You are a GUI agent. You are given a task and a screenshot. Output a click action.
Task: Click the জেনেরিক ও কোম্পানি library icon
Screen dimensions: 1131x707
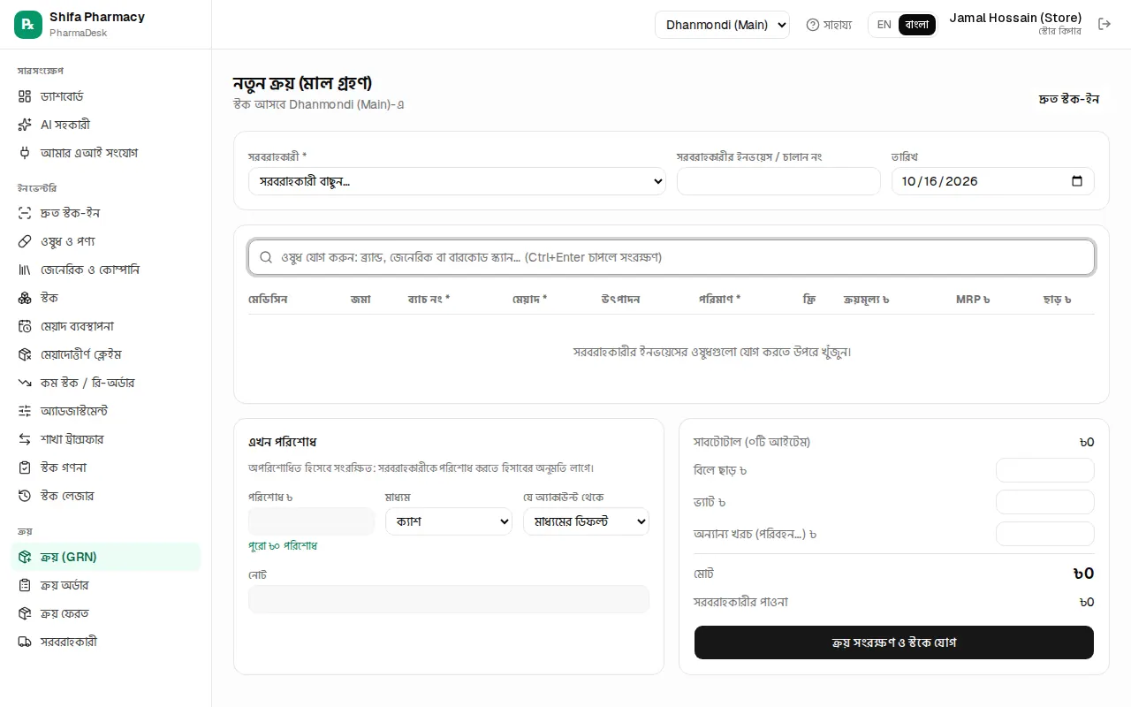point(25,270)
